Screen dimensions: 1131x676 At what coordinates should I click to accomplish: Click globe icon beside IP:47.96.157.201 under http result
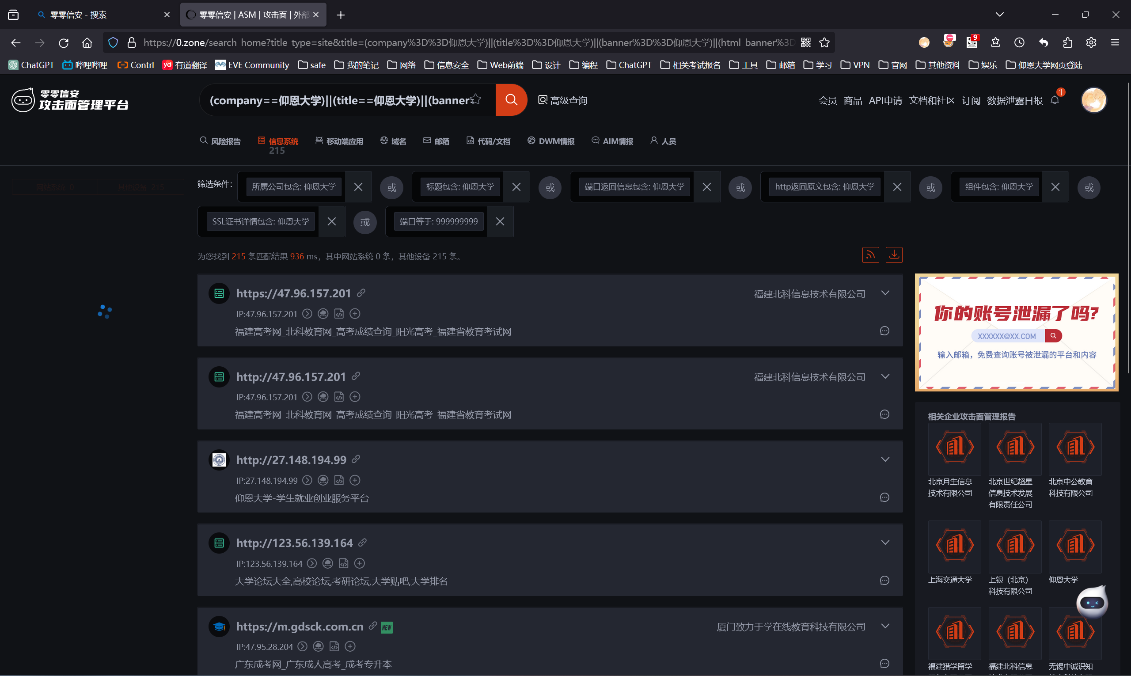[323, 397]
